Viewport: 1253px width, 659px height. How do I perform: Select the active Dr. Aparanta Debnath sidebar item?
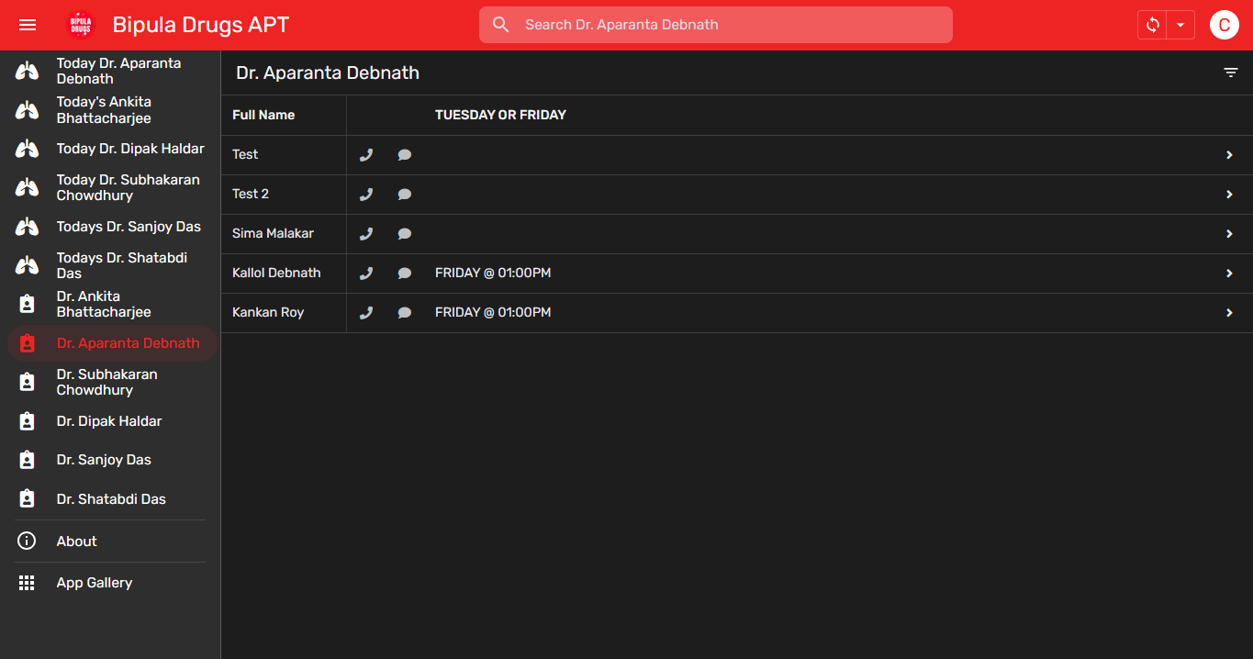click(x=110, y=343)
